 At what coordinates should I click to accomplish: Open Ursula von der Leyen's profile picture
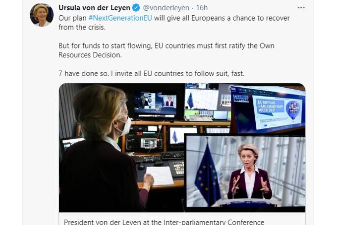42,15
